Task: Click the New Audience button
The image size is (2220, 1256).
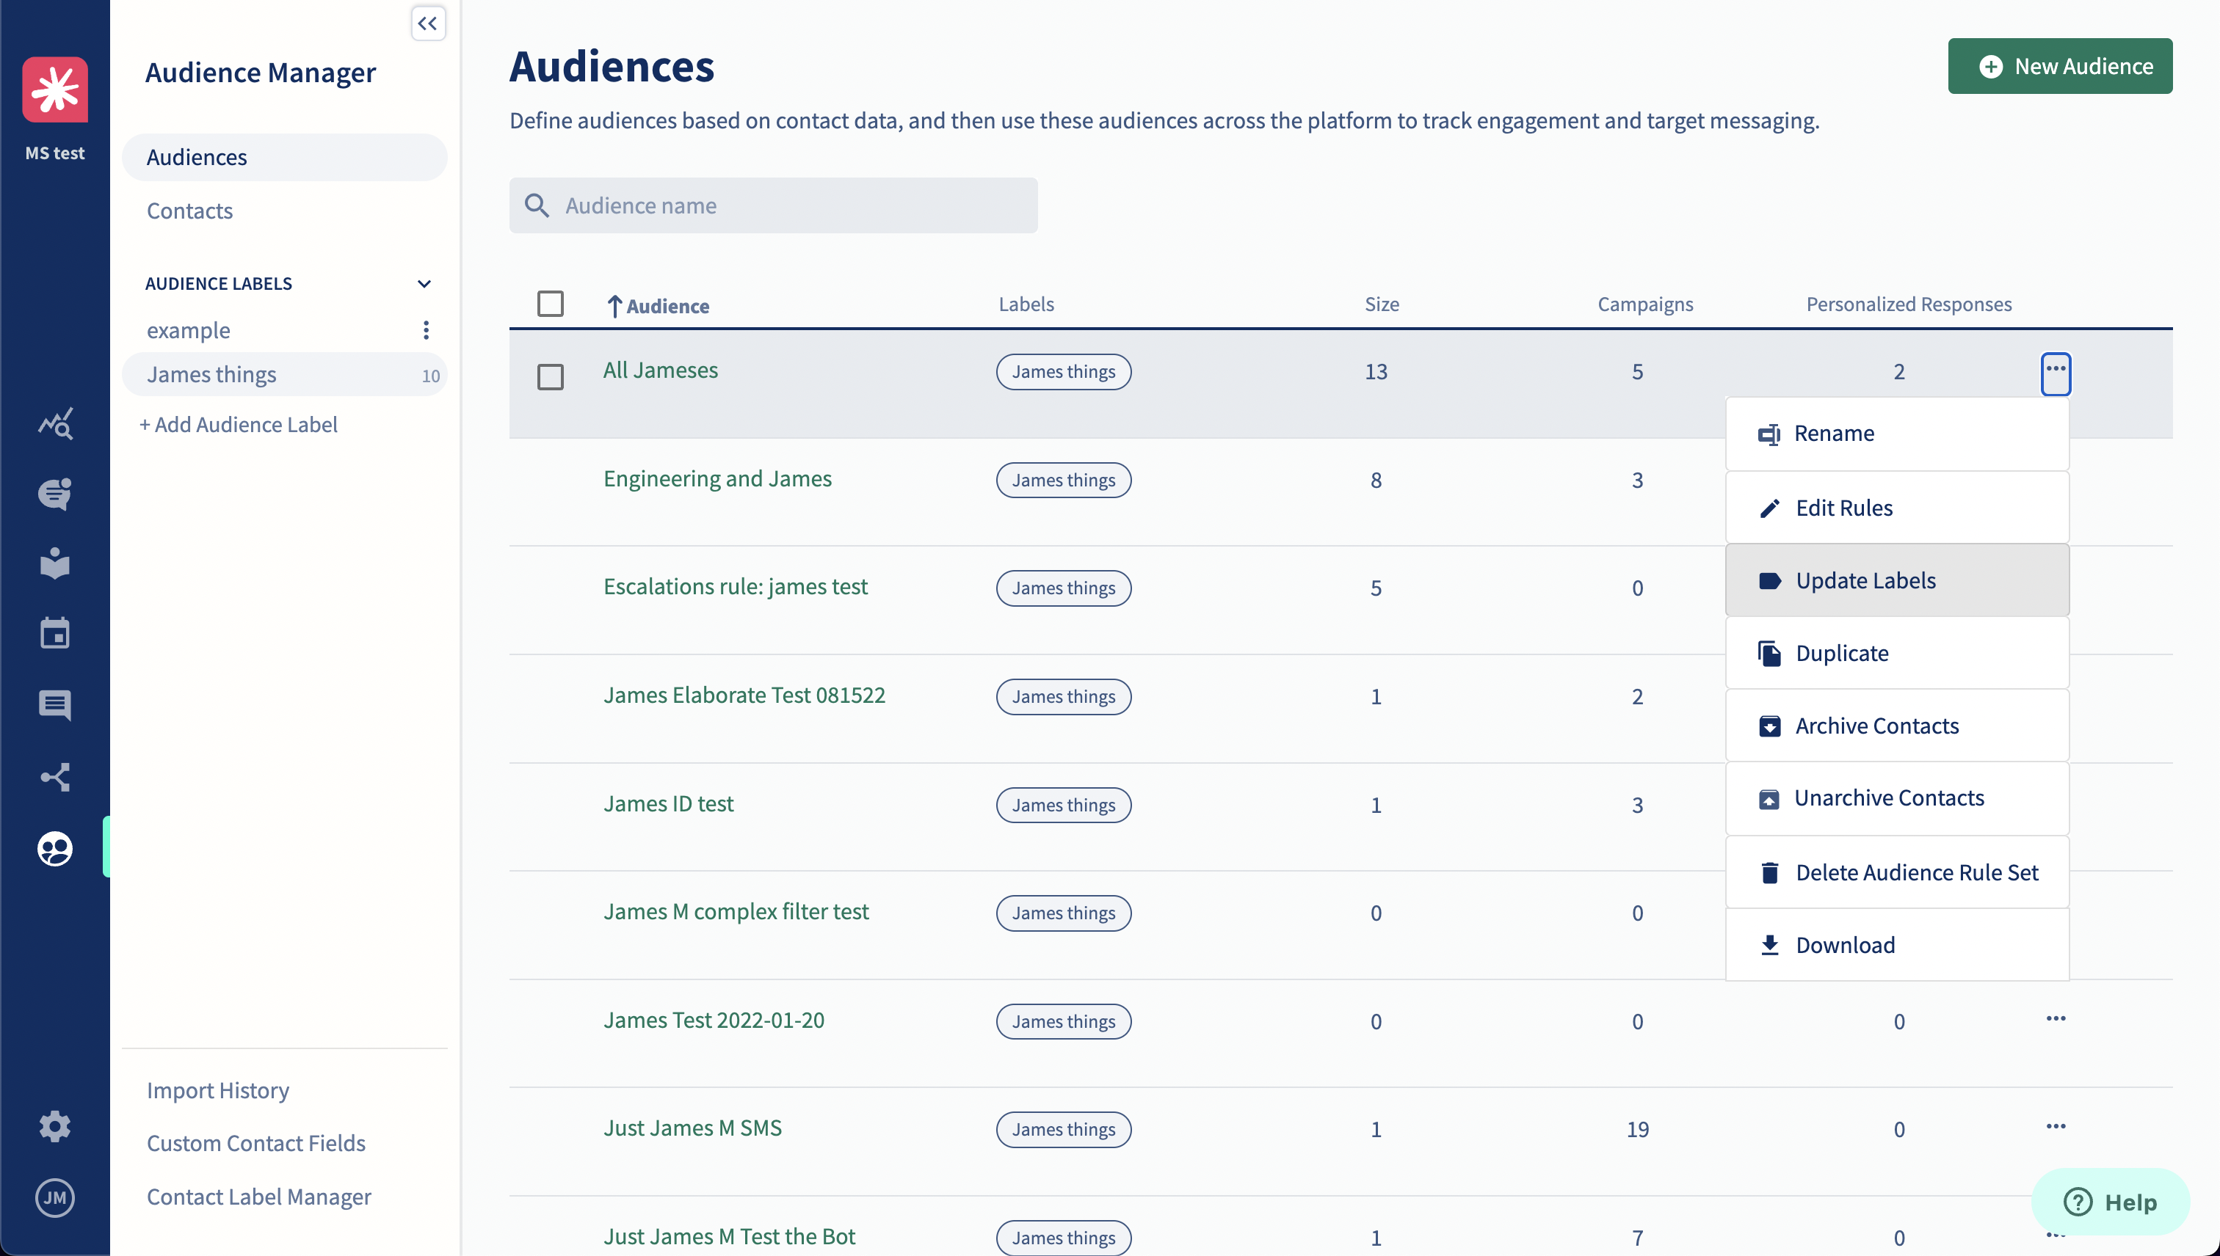Action: point(2059,67)
